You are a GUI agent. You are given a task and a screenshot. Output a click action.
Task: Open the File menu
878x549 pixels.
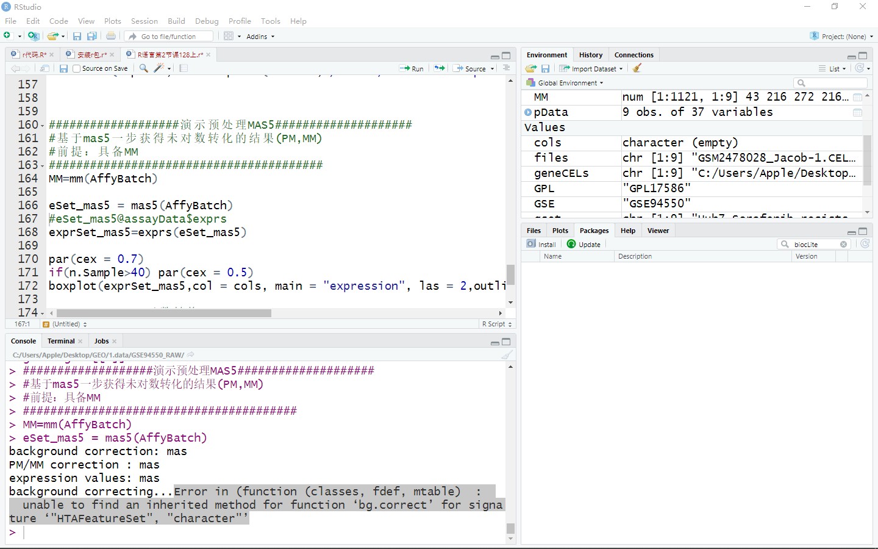[10, 21]
